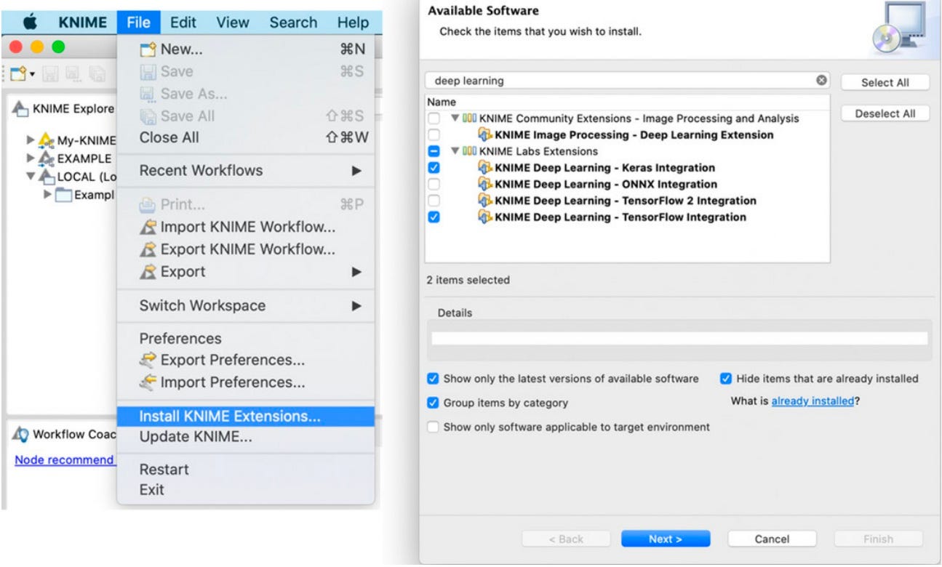942x567 pixels.
Task: Uncheck the Keras Integration checkbox
Action: click(x=434, y=168)
